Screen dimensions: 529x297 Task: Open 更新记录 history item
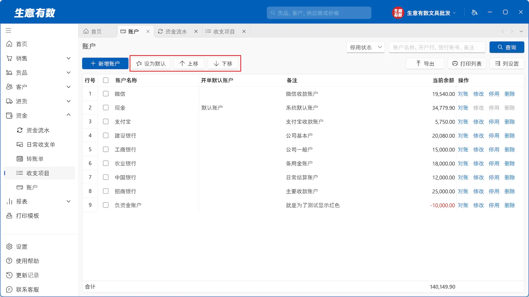[x=22, y=275]
